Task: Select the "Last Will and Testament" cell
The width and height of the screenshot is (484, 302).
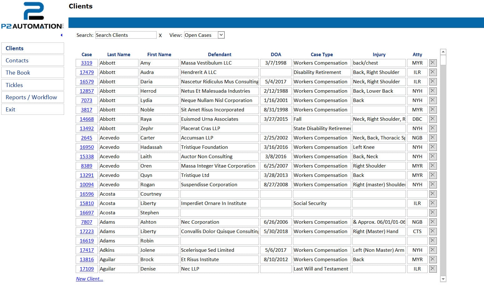Action: pos(322,269)
